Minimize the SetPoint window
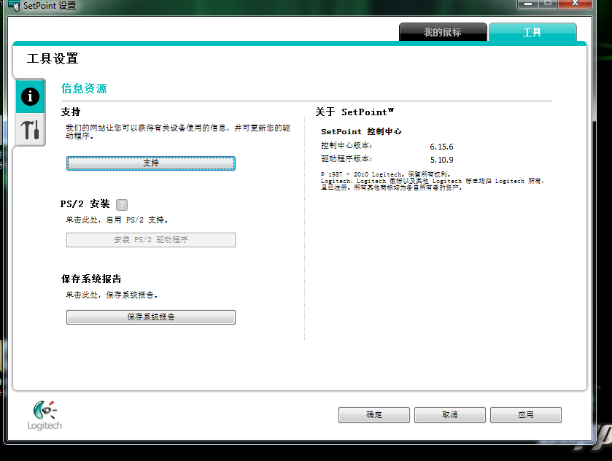This screenshot has width=612, height=461. pos(528,4)
